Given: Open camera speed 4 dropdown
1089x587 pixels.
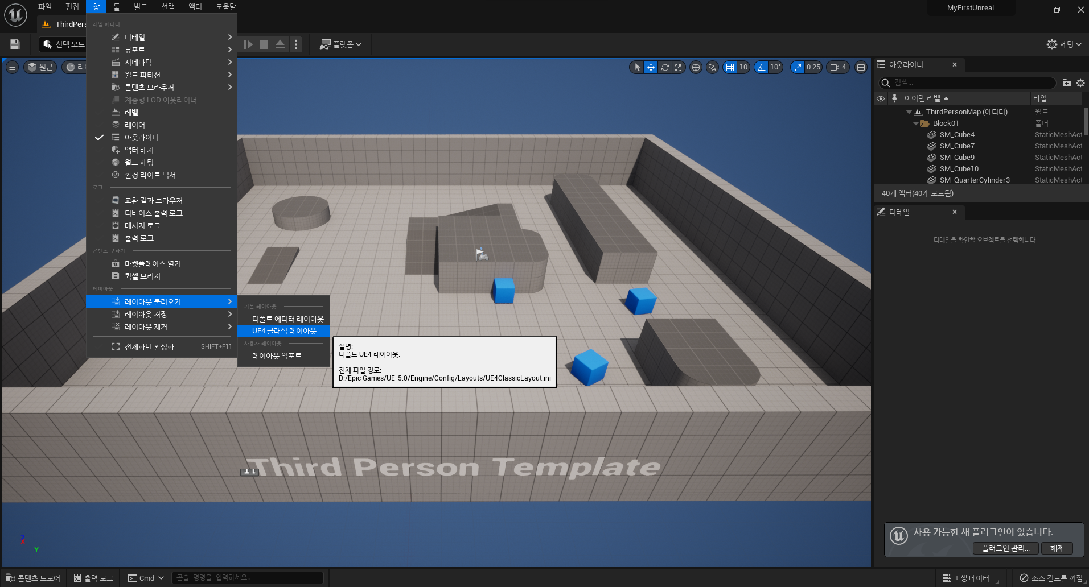Looking at the screenshot, I should tap(839, 67).
